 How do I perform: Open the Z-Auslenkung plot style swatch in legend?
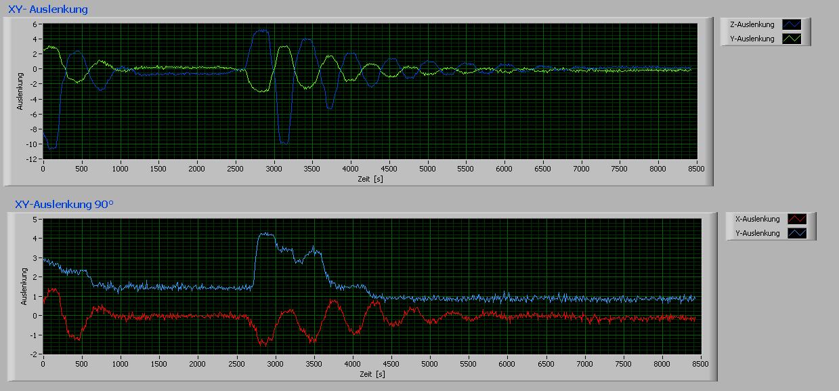[792, 24]
